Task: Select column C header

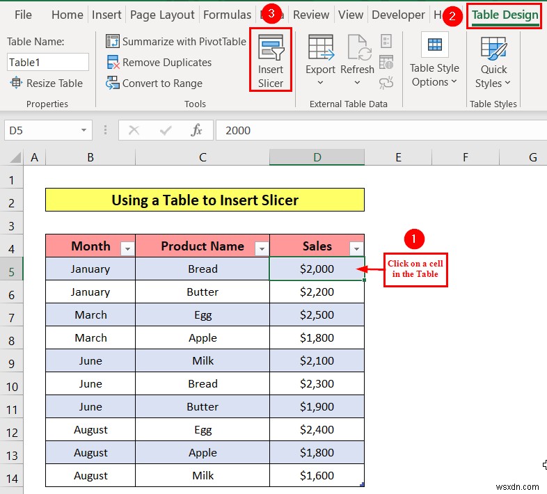Action: [x=203, y=157]
